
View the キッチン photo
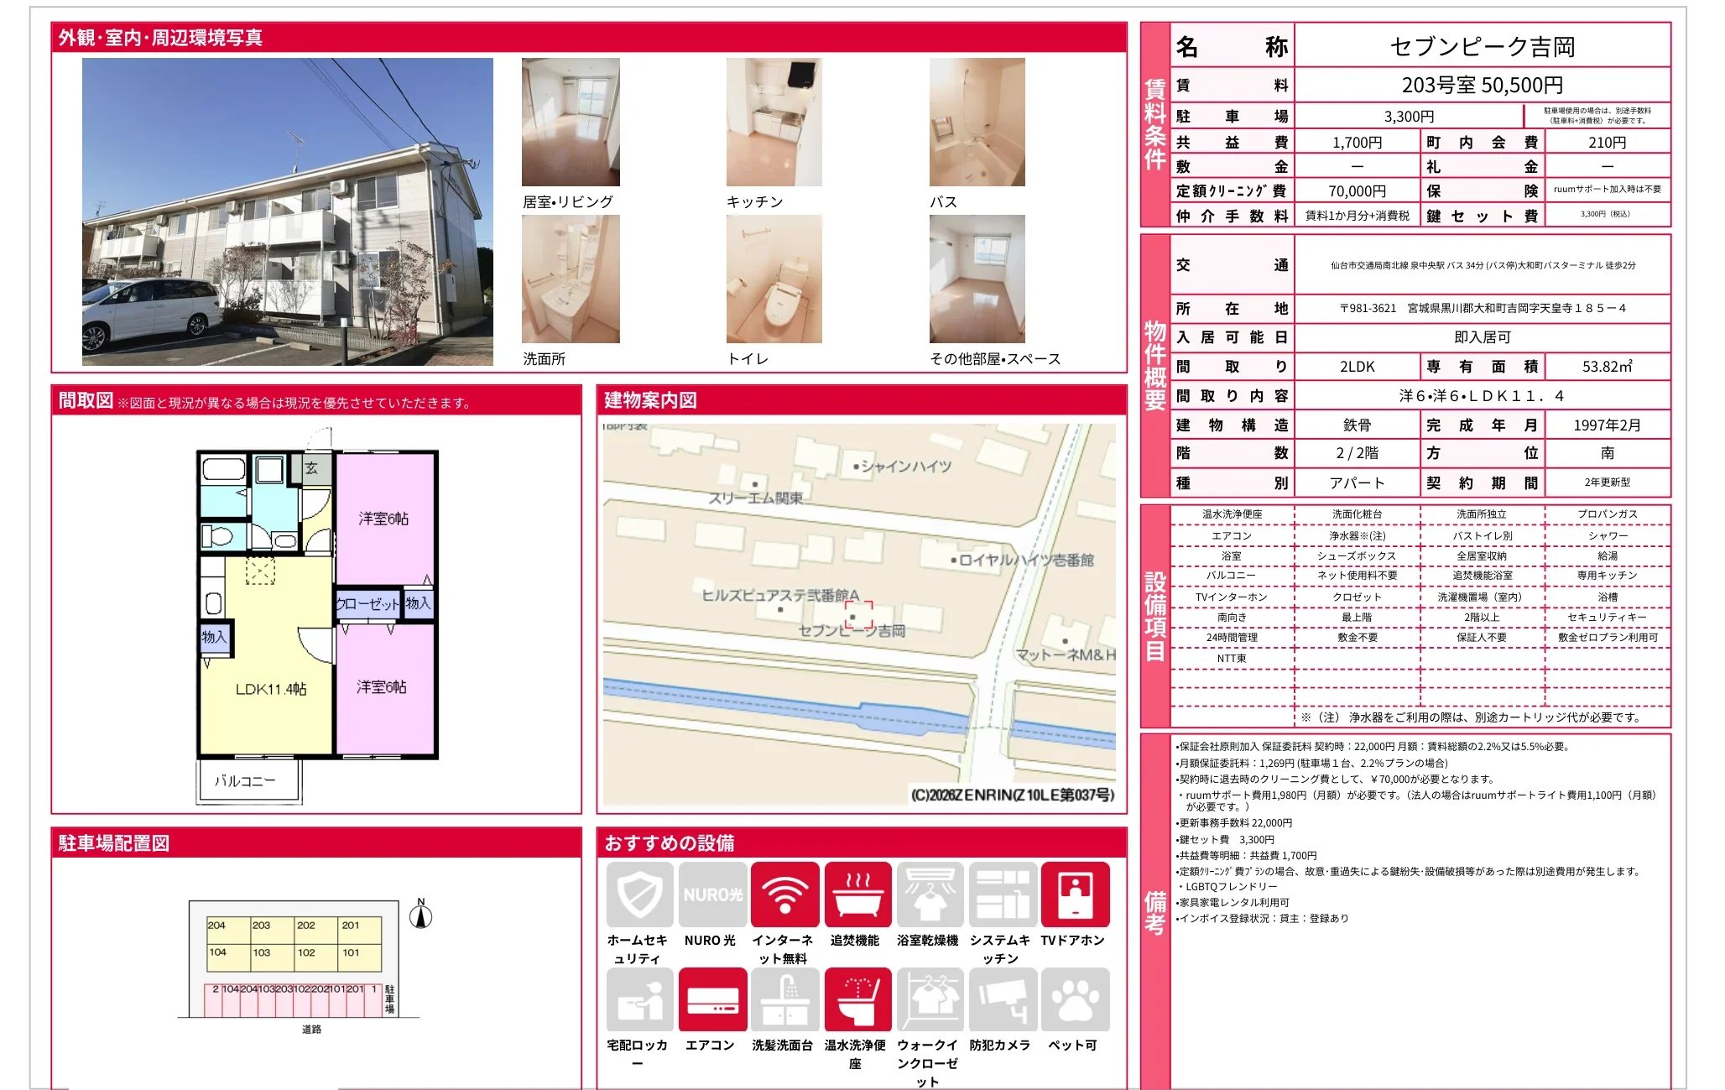(x=774, y=122)
